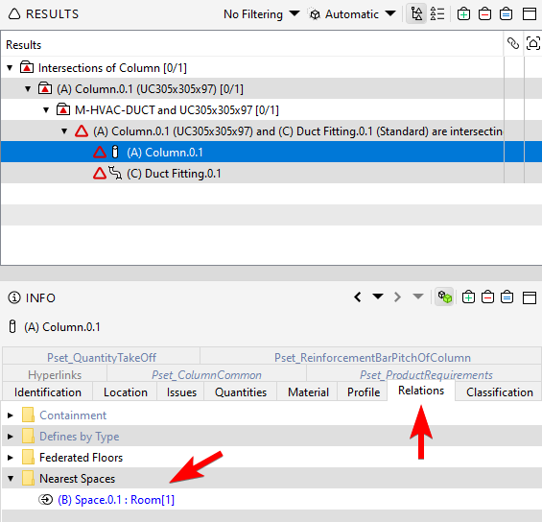Viewport: 542px width, 522px height.
Task: Click the red minus icon in Results toolbar
Action: tap(484, 14)
